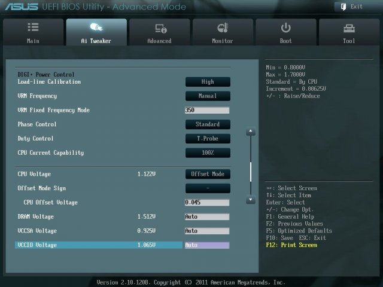
Task: Select the Duty Control label
Action: (x=35, y=138)
